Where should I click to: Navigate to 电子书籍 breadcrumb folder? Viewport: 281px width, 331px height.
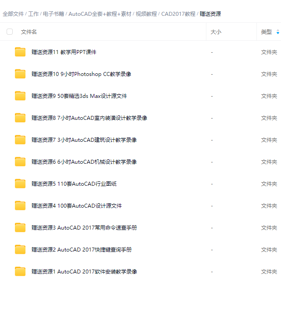54,14
